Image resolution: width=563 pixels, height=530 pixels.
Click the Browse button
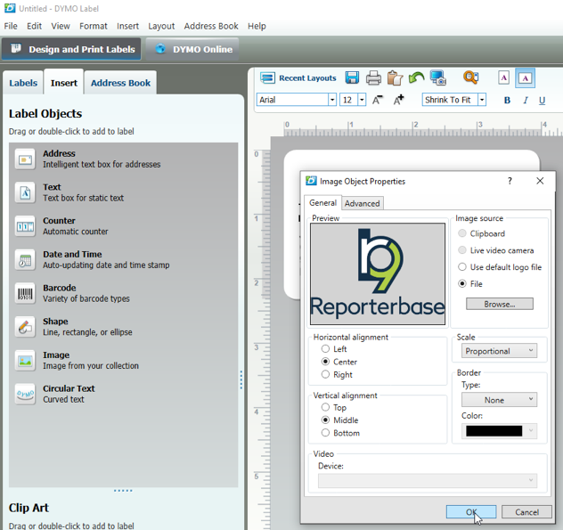pos(499,304)
